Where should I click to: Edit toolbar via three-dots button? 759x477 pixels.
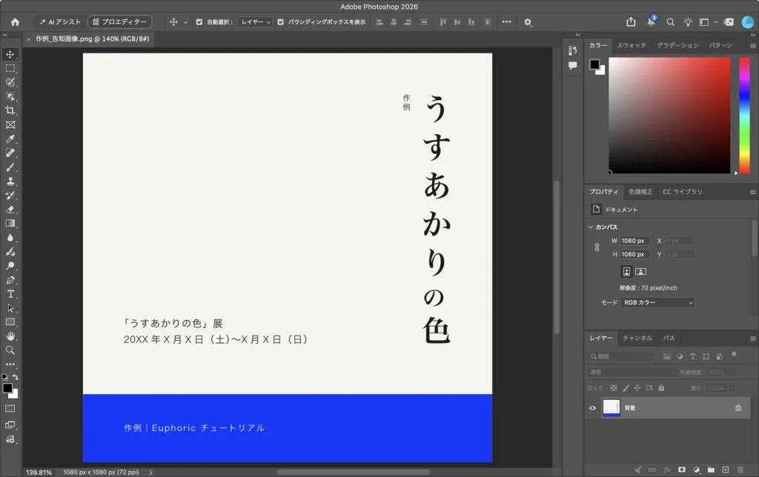10,364
